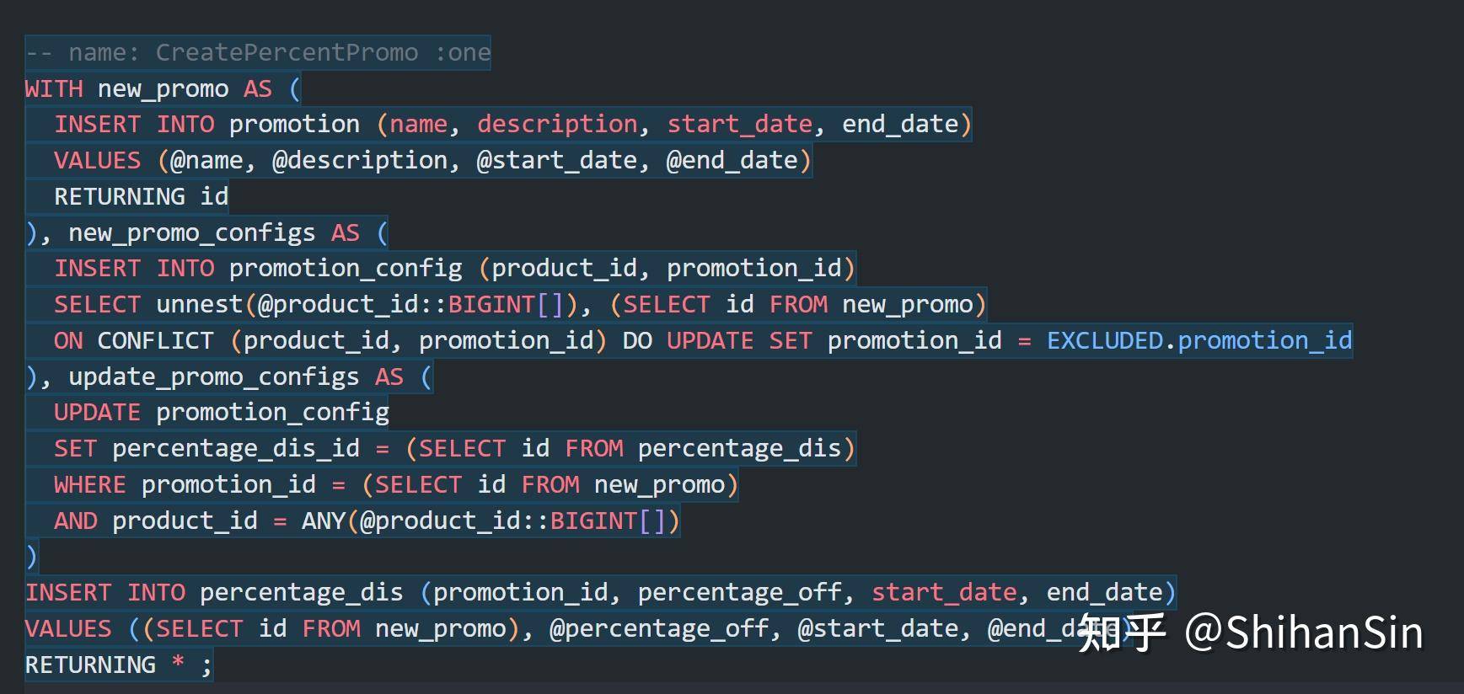Screen dimensions: 1464x694
Task: Click @percentage_off parameter in last VALUES
Action: [659, 628]
